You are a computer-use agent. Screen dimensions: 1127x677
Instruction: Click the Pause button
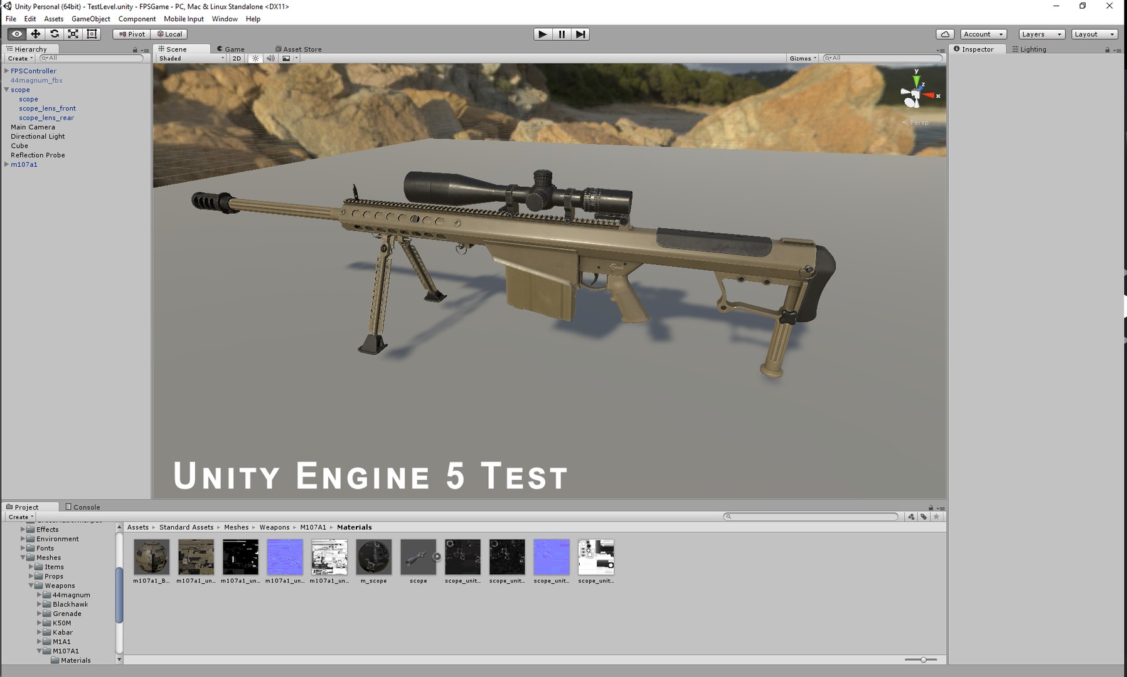pyautogui.click(x=562, y=34)
